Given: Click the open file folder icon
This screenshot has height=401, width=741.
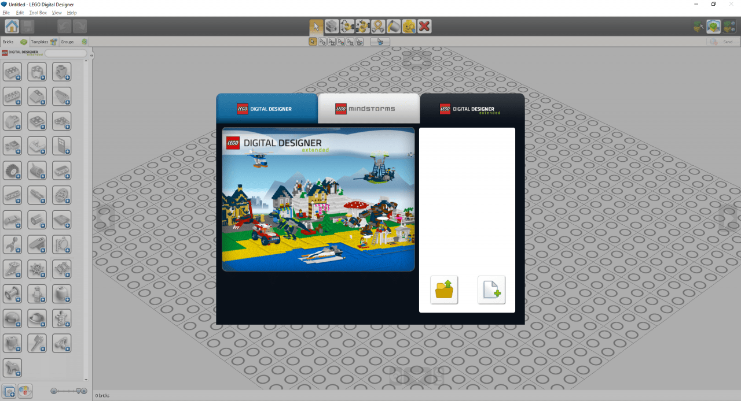Looking at the screenshot, I should [444, 289].
